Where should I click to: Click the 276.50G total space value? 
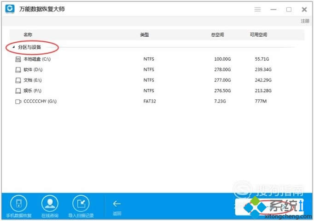(x=222, y=91)
